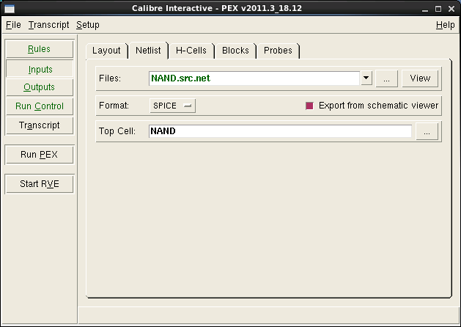Open the Help menu
This screenshot has height=327, width=461.
tap(445, 25)
